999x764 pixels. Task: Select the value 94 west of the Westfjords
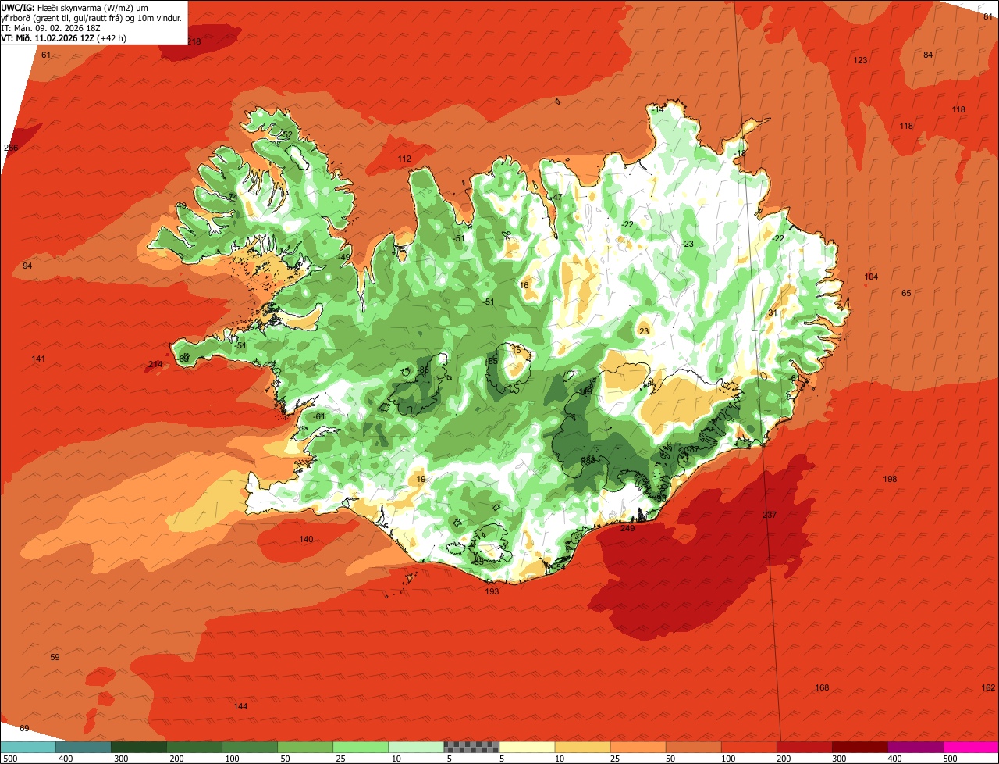27,266
